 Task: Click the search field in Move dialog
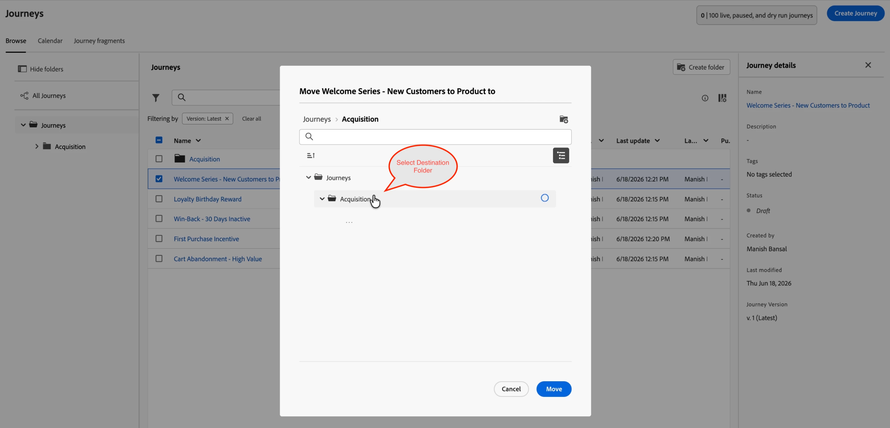(435, 137)
